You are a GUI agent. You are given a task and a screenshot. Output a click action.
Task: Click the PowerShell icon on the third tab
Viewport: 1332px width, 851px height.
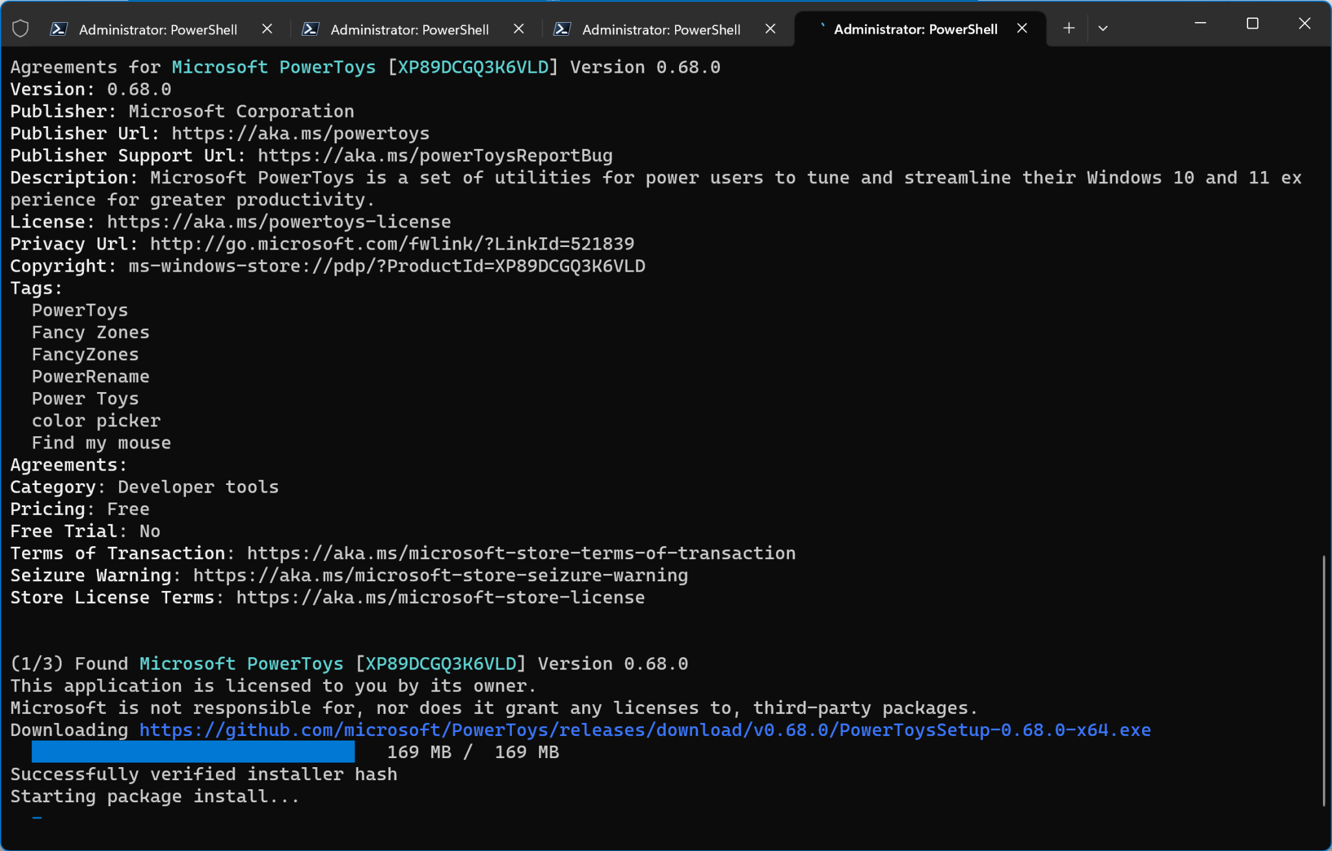click(x=563, y=28)
